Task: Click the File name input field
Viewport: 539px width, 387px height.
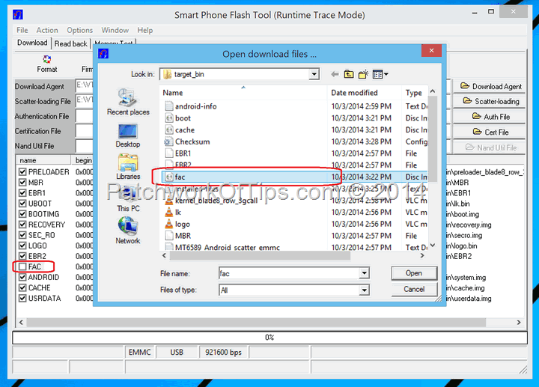Action: (290, 273)
